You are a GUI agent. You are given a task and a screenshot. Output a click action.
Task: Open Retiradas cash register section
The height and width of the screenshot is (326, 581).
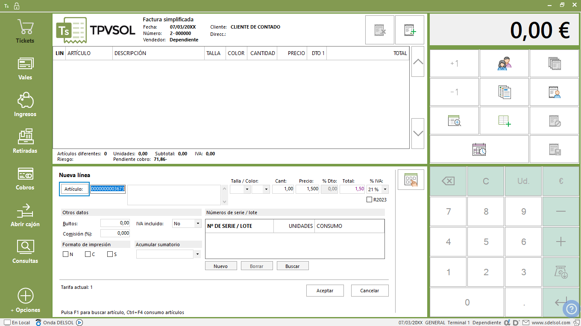click(25, 142)
